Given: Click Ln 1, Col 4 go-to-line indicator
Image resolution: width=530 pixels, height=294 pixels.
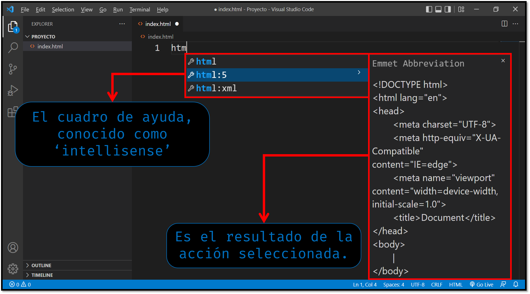Looking at the screenshot, I should tap(365, 284).
